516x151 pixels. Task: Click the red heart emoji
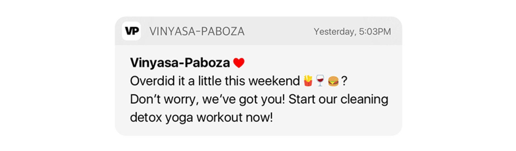(x=239, y=63)
